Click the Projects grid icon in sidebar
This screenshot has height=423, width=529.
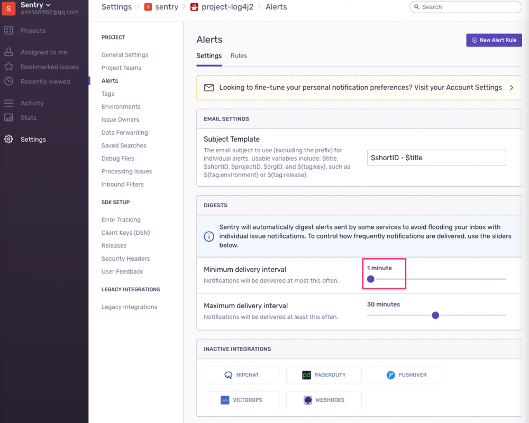coord(8,31)
